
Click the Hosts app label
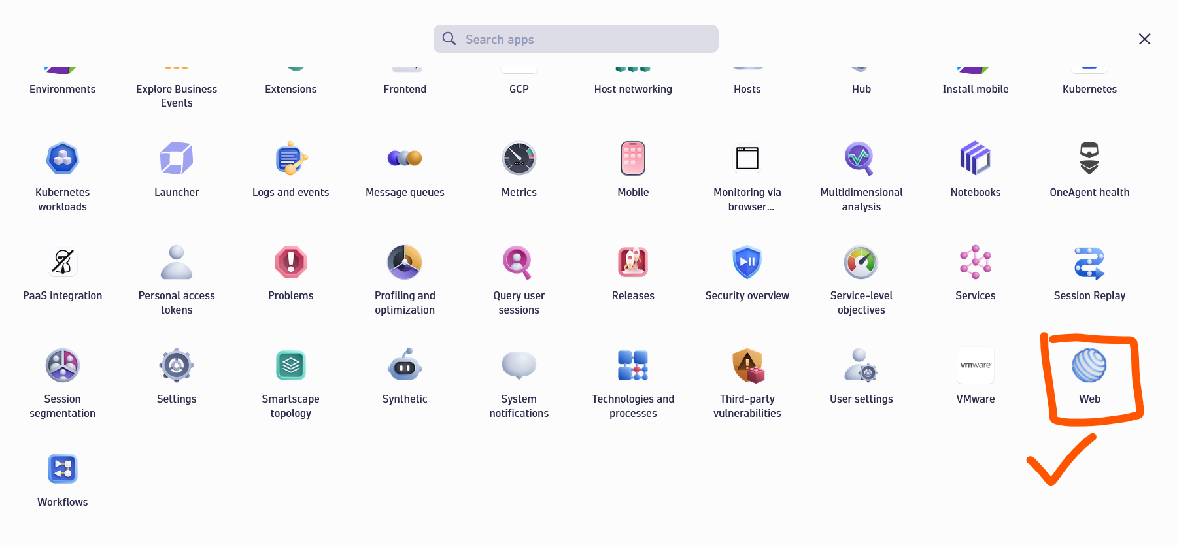pos(747,89)
